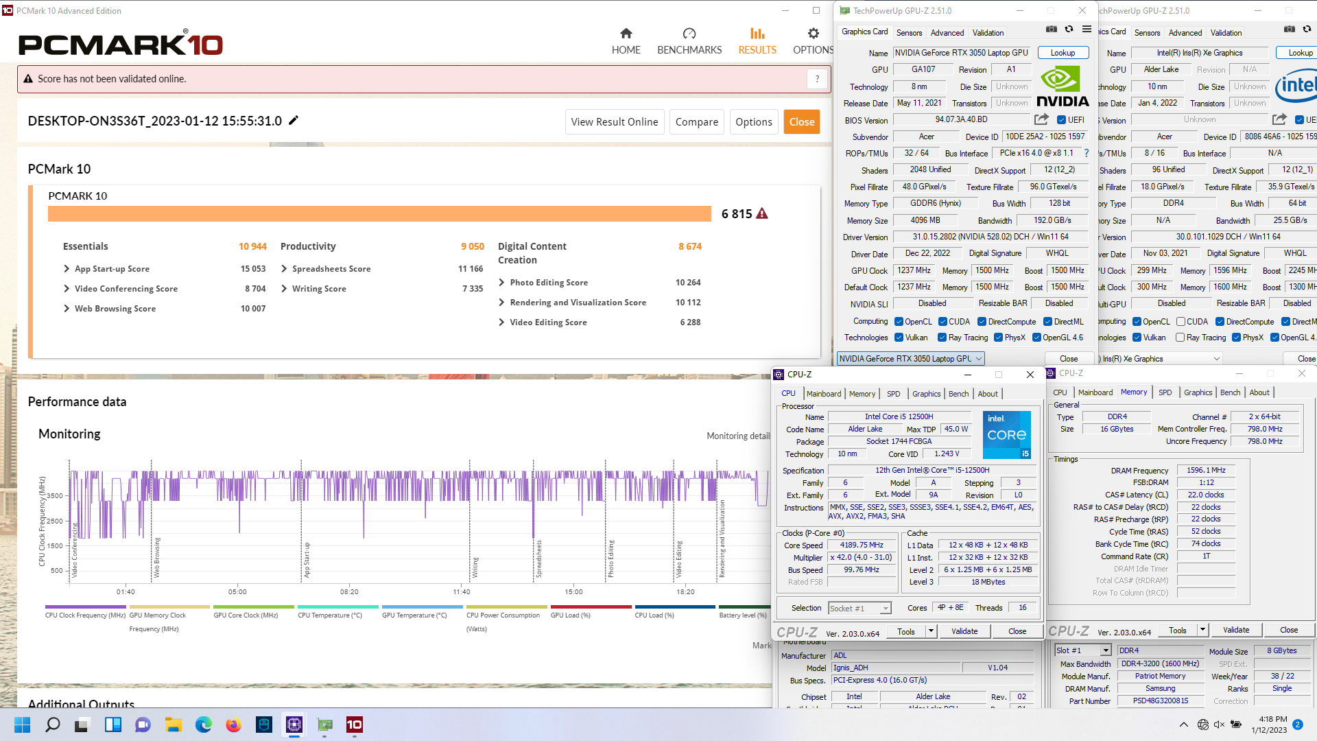Click Bus Interface question mark in GPU-Z
The height and width of the screenshot is (741, 1317).
pyautogui.click(x=1087, y=153)
